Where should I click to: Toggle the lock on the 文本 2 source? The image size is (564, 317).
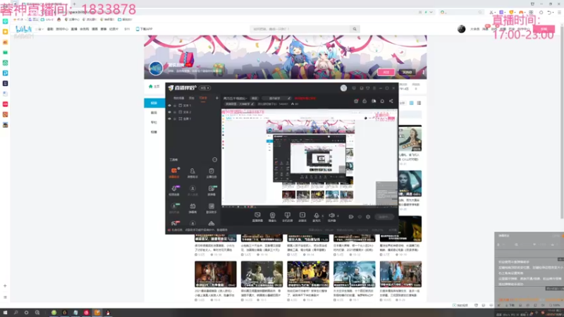[175, 112]
